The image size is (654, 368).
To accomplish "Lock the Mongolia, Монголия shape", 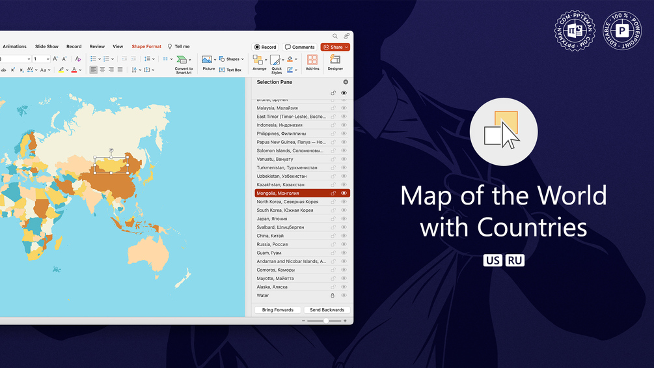I will (333, 193).
